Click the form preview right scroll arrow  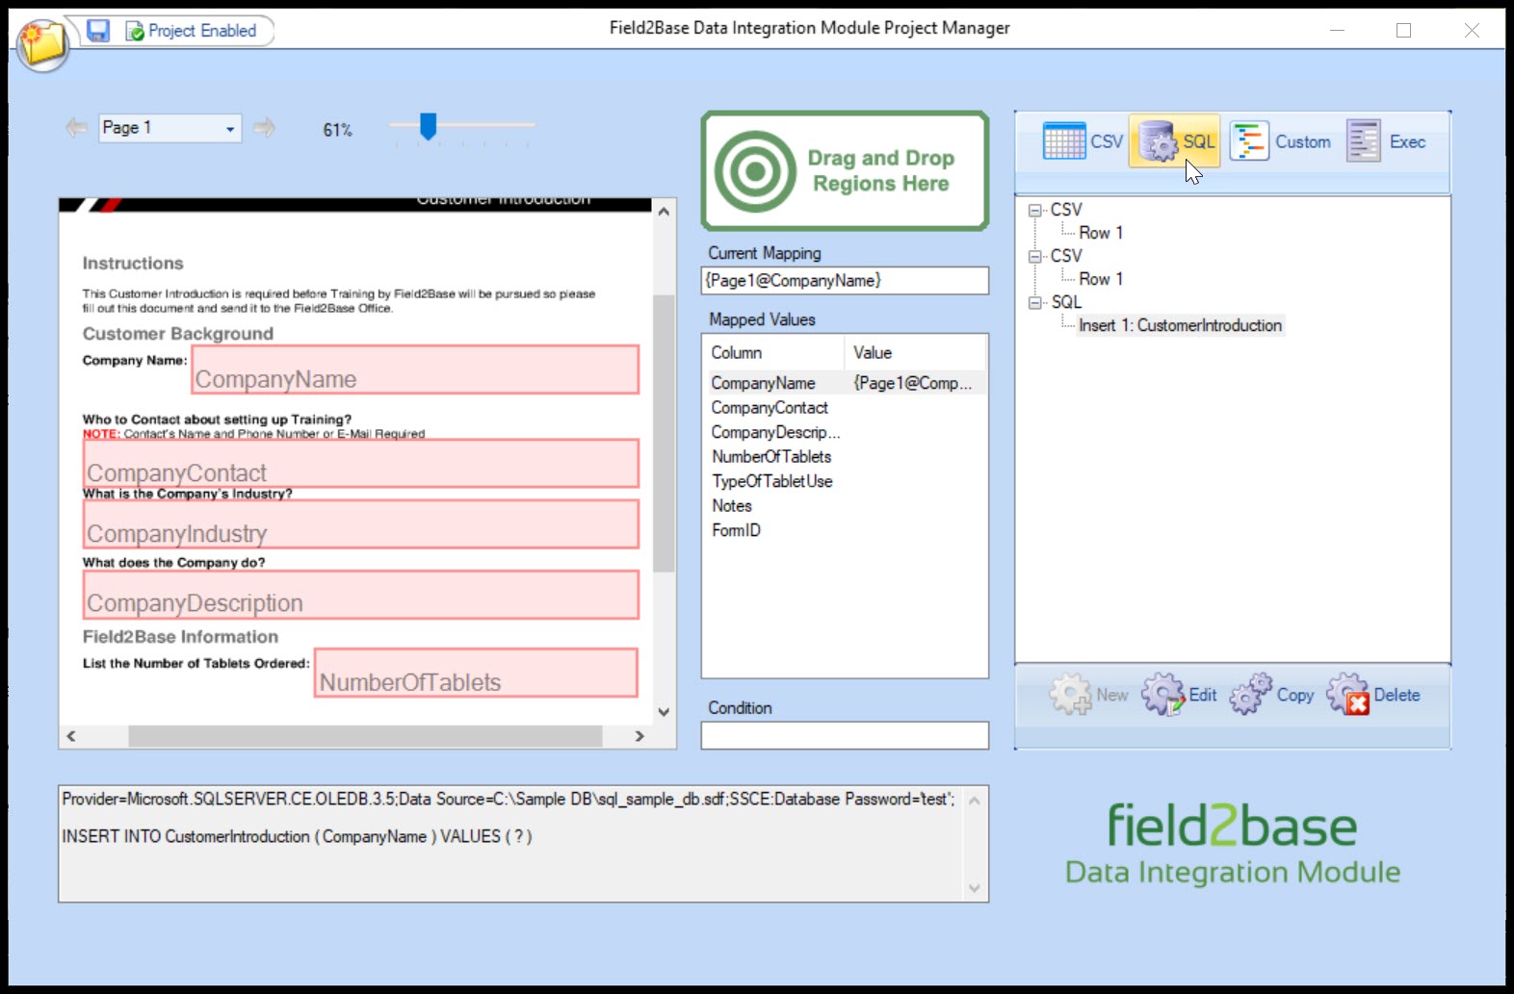(640, 736)
